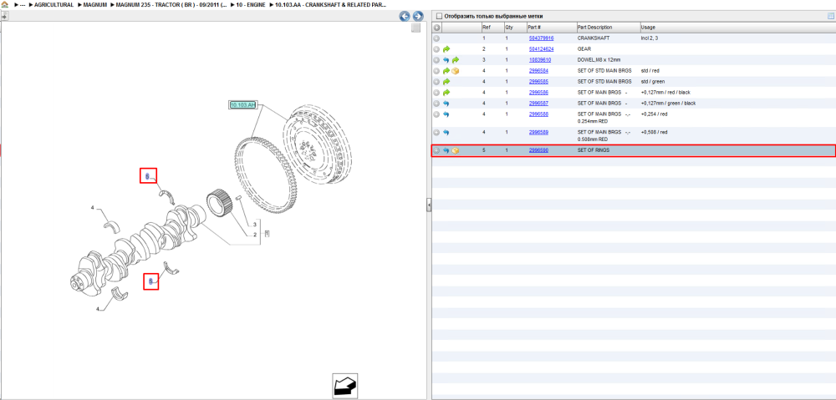Click the blue arrow in SET OF RINGS row
The image size is (836, 400).
click(x=446, y=151)
